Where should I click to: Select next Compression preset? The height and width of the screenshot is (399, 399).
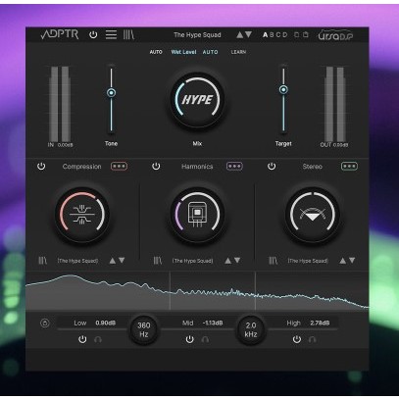coord(122,261)
